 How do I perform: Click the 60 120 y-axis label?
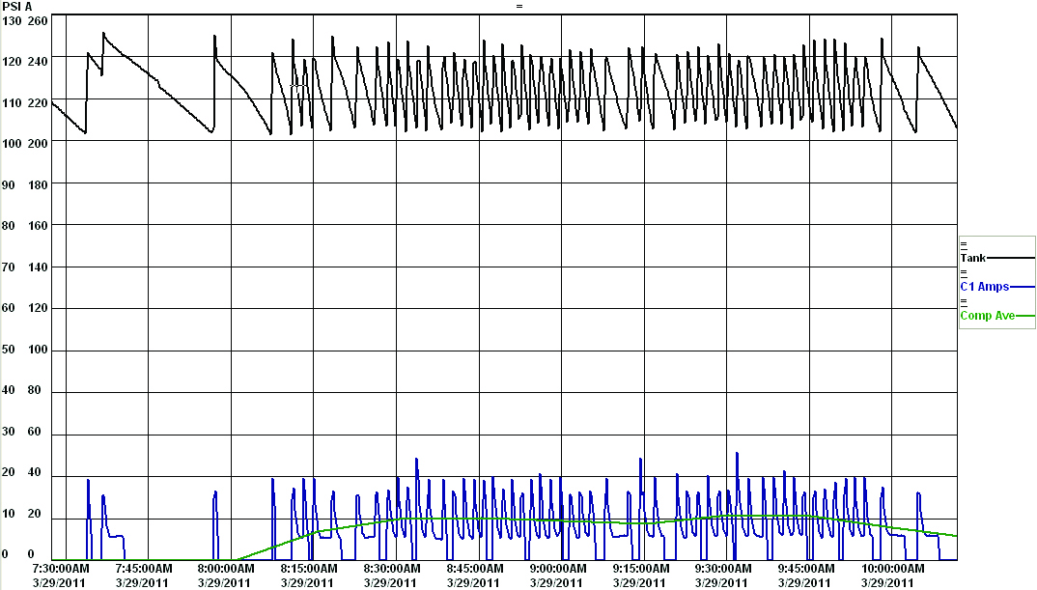pyautogui.click(x=25, y=308)
